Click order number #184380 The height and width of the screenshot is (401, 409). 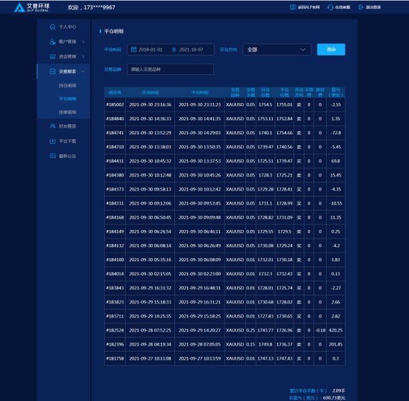pos(115,175)
